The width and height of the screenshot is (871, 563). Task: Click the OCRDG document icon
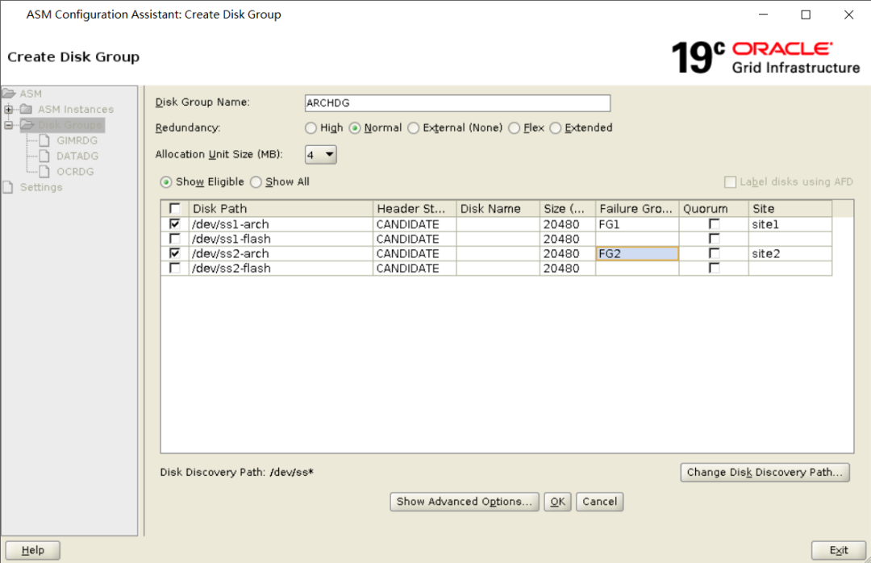point(45,171)
